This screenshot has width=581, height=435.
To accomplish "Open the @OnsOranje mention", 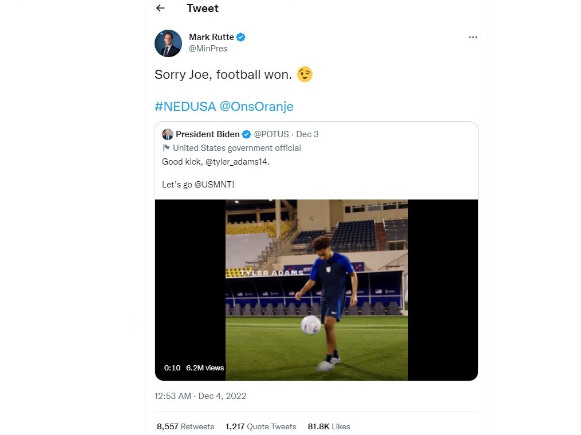I will (256, 106).
